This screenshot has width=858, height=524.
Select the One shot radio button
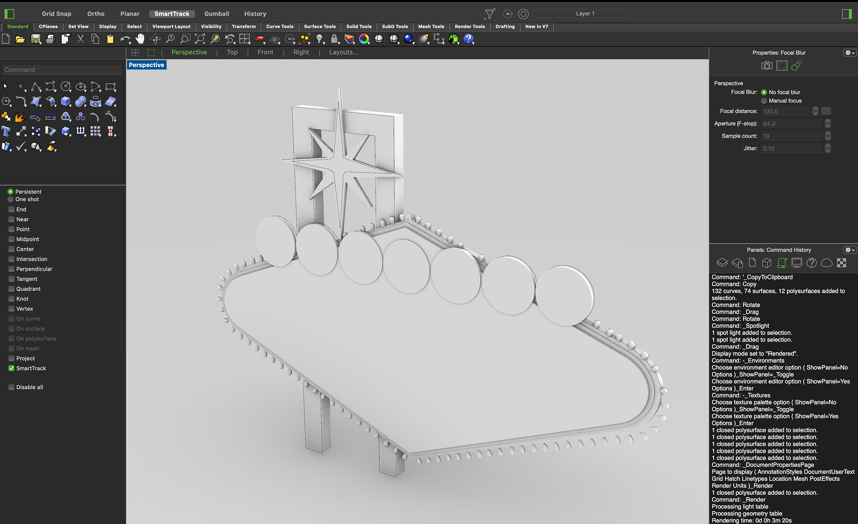click(x=10, y=200)
